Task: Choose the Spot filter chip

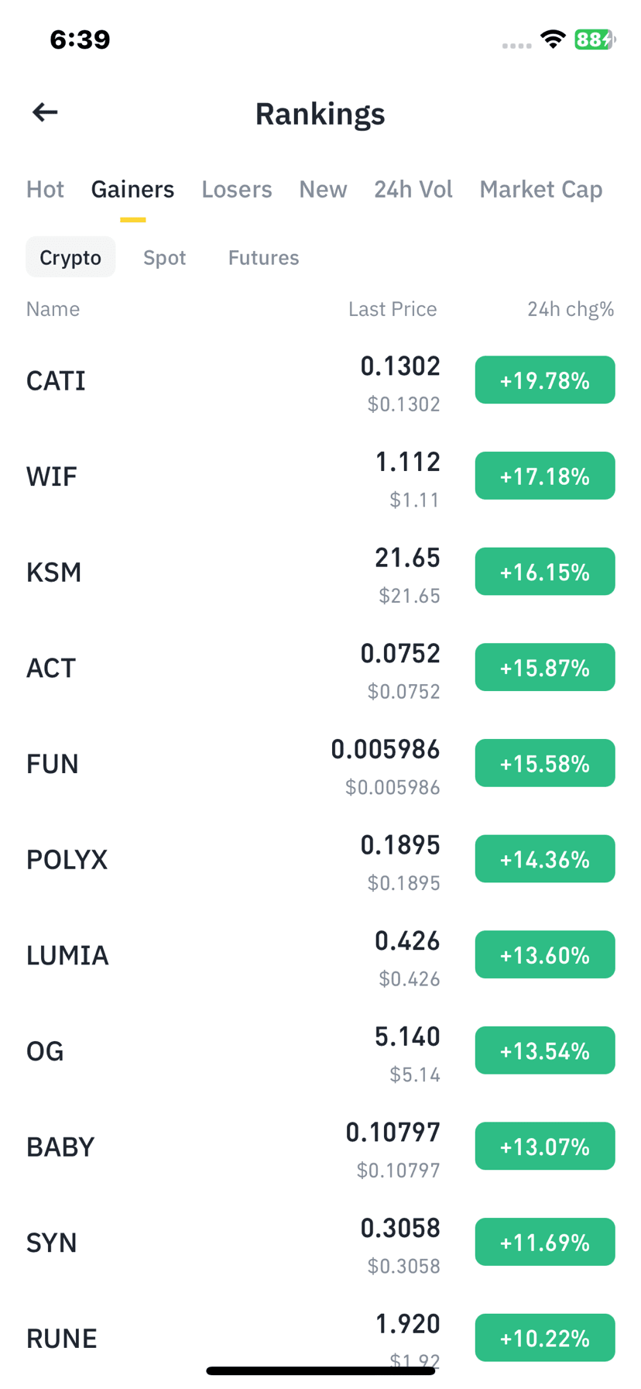Action: pyautogui.click(x=165, y=257)
